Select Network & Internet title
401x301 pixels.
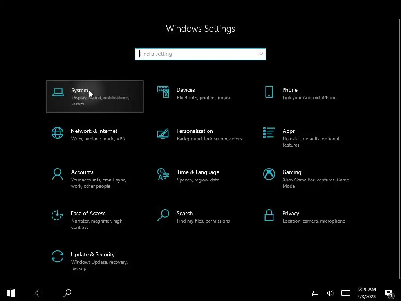pyautogui.click(x=94, y=131)
